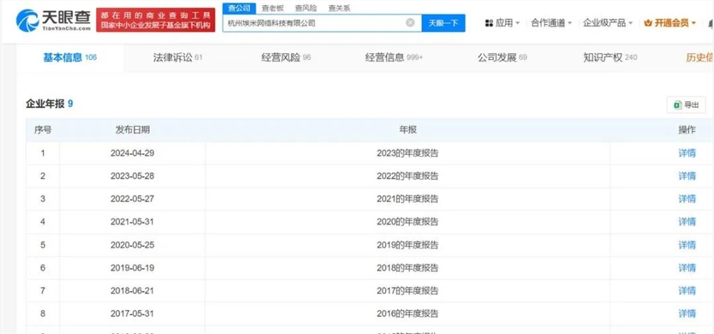Screen dimensions: 714x334
Task: Click the 2020的年度报告 cell
Action: tap(408, 222)
